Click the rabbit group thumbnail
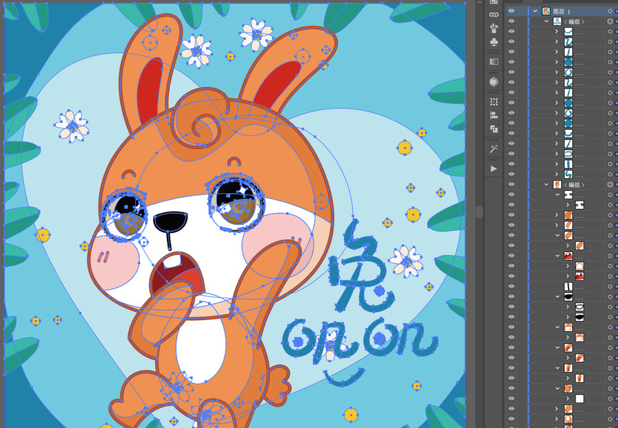618x428 pixels. point(558,184)
